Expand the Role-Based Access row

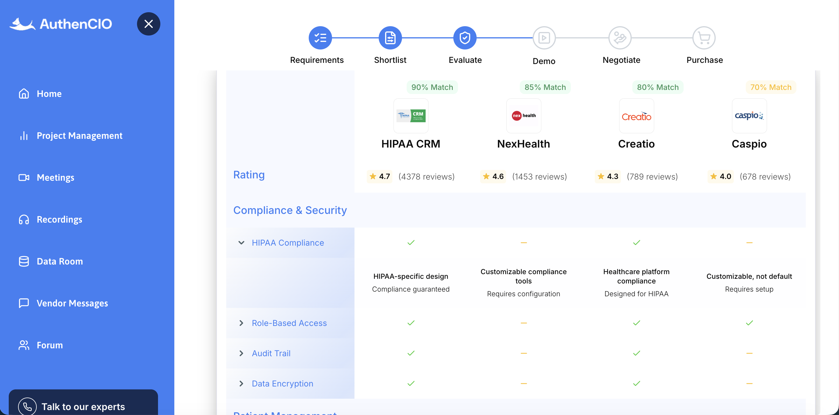pyautogui.click(x=241, y=323)
